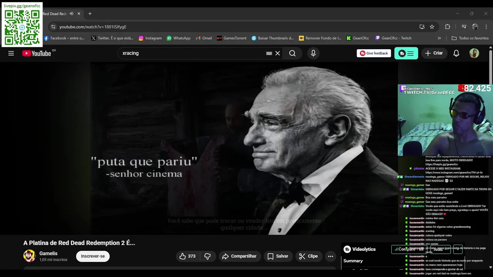Bookmark this page with the star
Viewport: 493px width, 277px height.
[x=432, y=27]
